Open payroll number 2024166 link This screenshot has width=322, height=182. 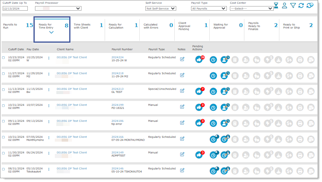118,137
